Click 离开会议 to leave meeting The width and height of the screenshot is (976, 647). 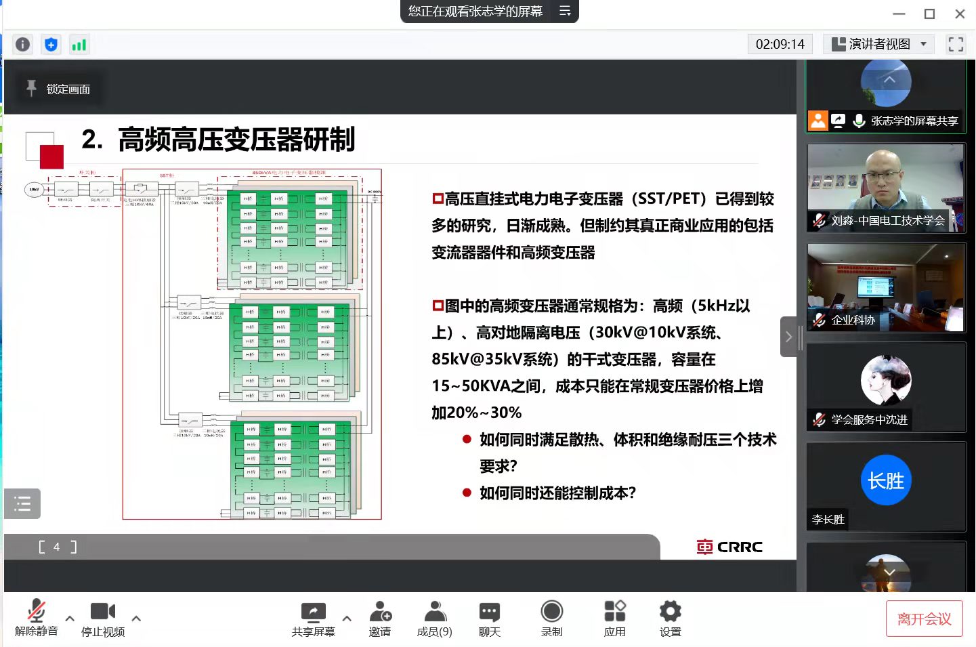924,619
